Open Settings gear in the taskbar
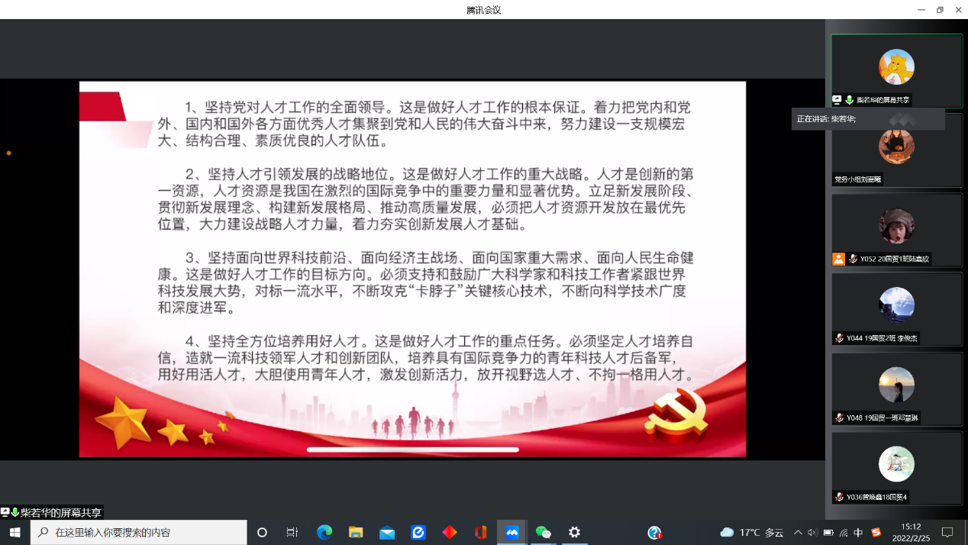This screenshot has width=968, height=545. click(574, 532)
